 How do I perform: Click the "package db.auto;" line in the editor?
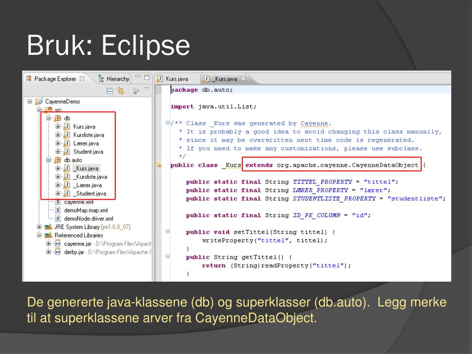(201, 90)
